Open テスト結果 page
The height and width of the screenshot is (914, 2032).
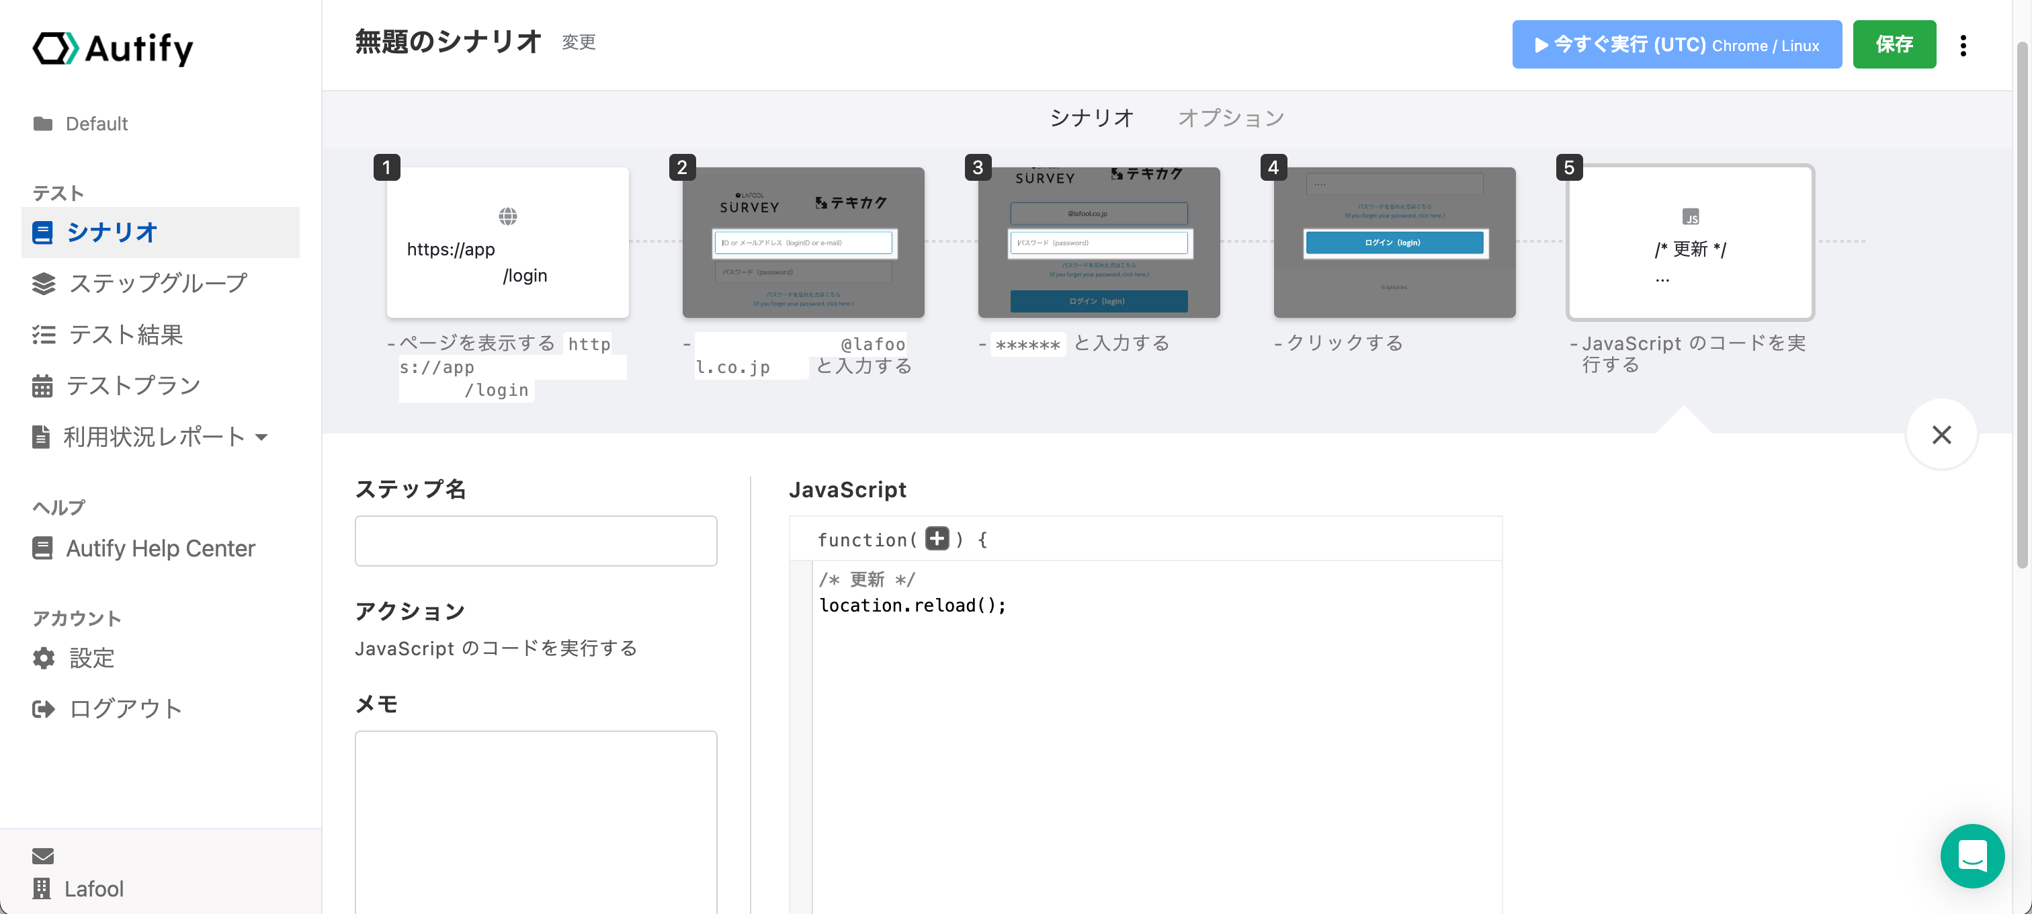(126, 335)
